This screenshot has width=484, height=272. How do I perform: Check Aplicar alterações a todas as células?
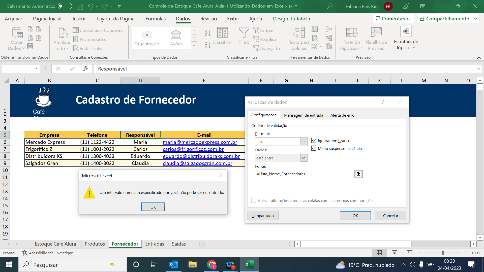(254, 200)
